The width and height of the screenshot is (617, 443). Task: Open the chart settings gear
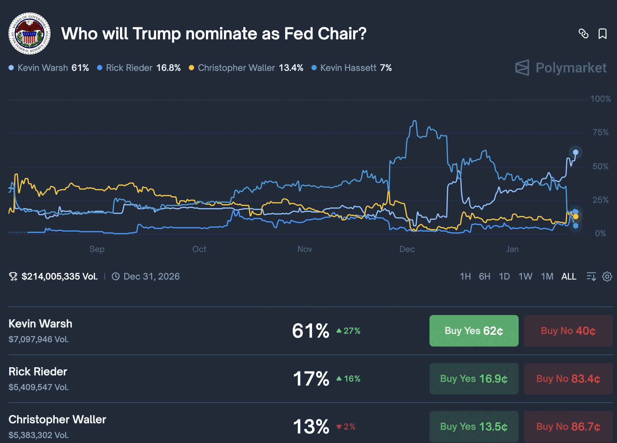click(607, 277)
